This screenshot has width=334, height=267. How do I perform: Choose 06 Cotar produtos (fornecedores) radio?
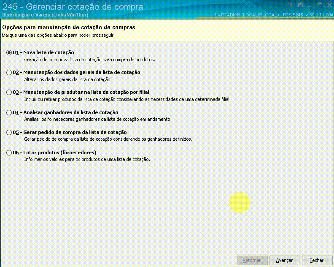9,153
